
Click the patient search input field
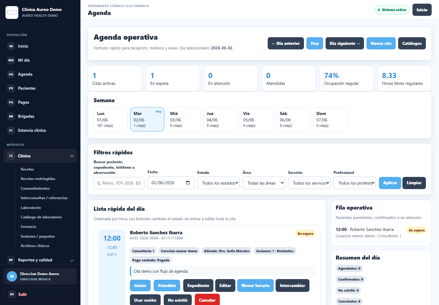(119, 183)
